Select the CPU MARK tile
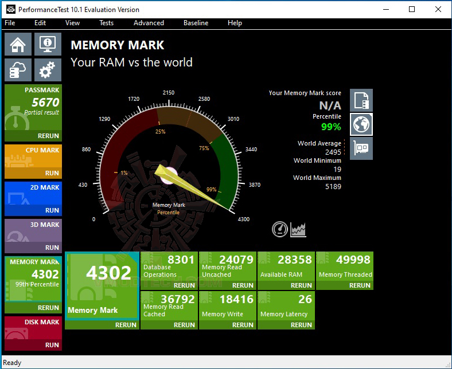Image resolution: width=452 pixels, height=369 pixels. (33, 156)
